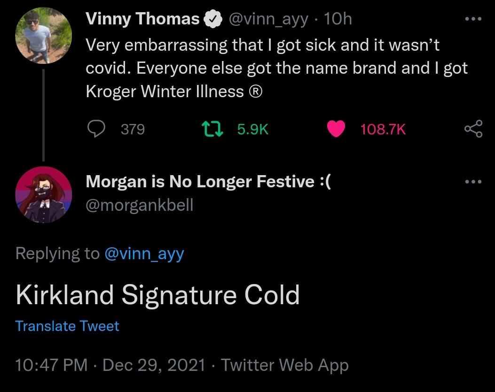Image resolution: width=495 pixels, height=392 pixels.
Task: Click the reply speech bubble icon
Action: tap(97, 128)
